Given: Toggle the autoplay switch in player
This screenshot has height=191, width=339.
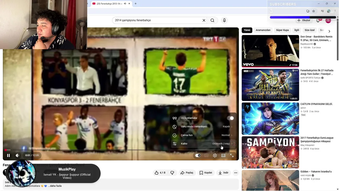Looking at the screenshot, I should coord(198,155).
